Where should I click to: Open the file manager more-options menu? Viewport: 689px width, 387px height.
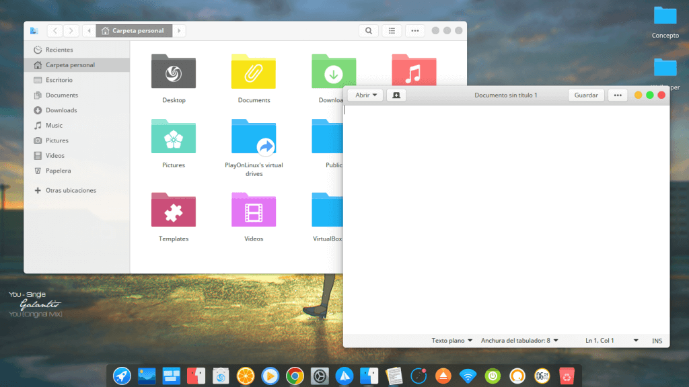click(x=414, y=31)
